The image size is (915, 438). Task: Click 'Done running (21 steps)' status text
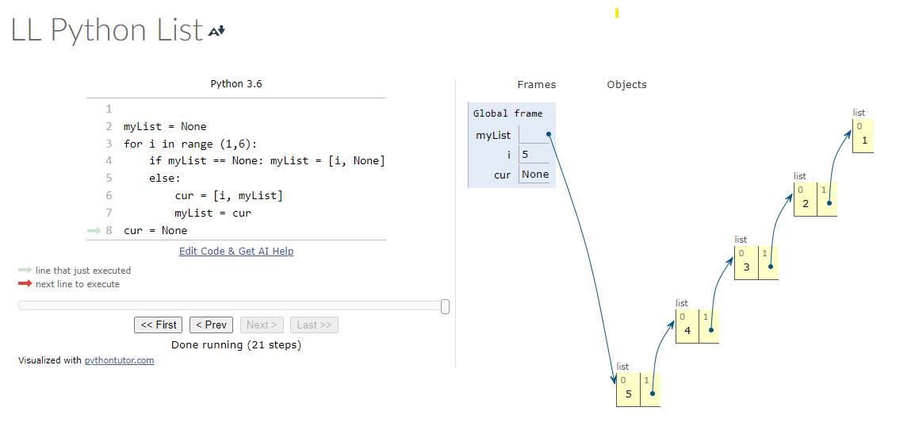236,344
